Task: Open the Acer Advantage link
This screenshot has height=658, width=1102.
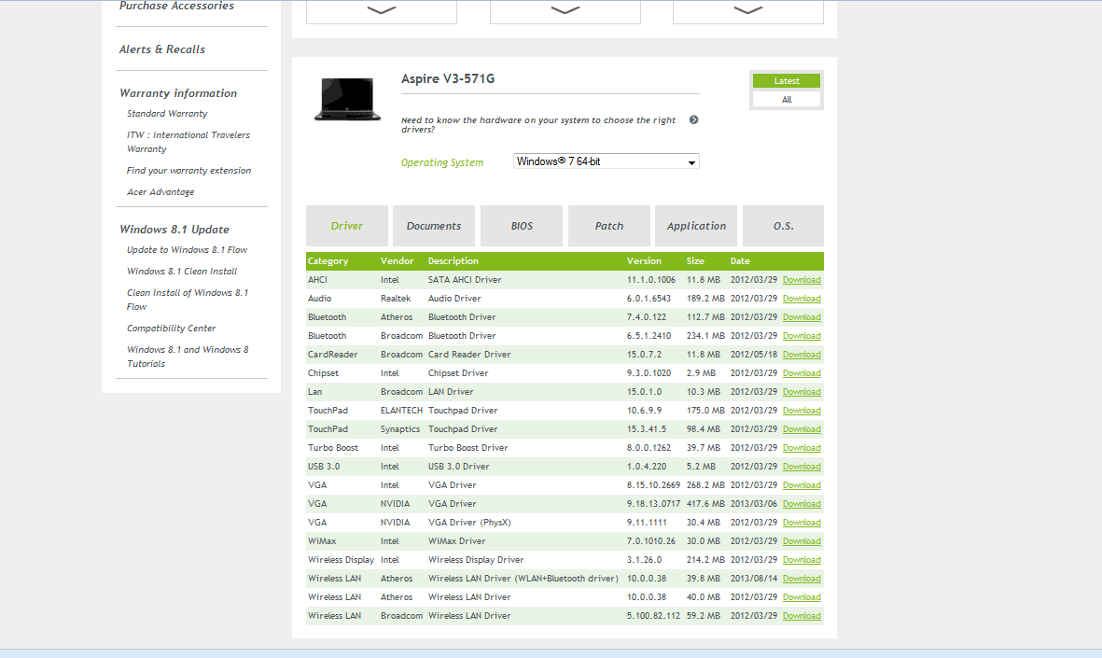Action: click(x=160, y=192)
